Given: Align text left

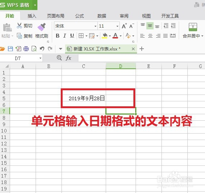Looking at the screenshot, I should coord(142,36).
